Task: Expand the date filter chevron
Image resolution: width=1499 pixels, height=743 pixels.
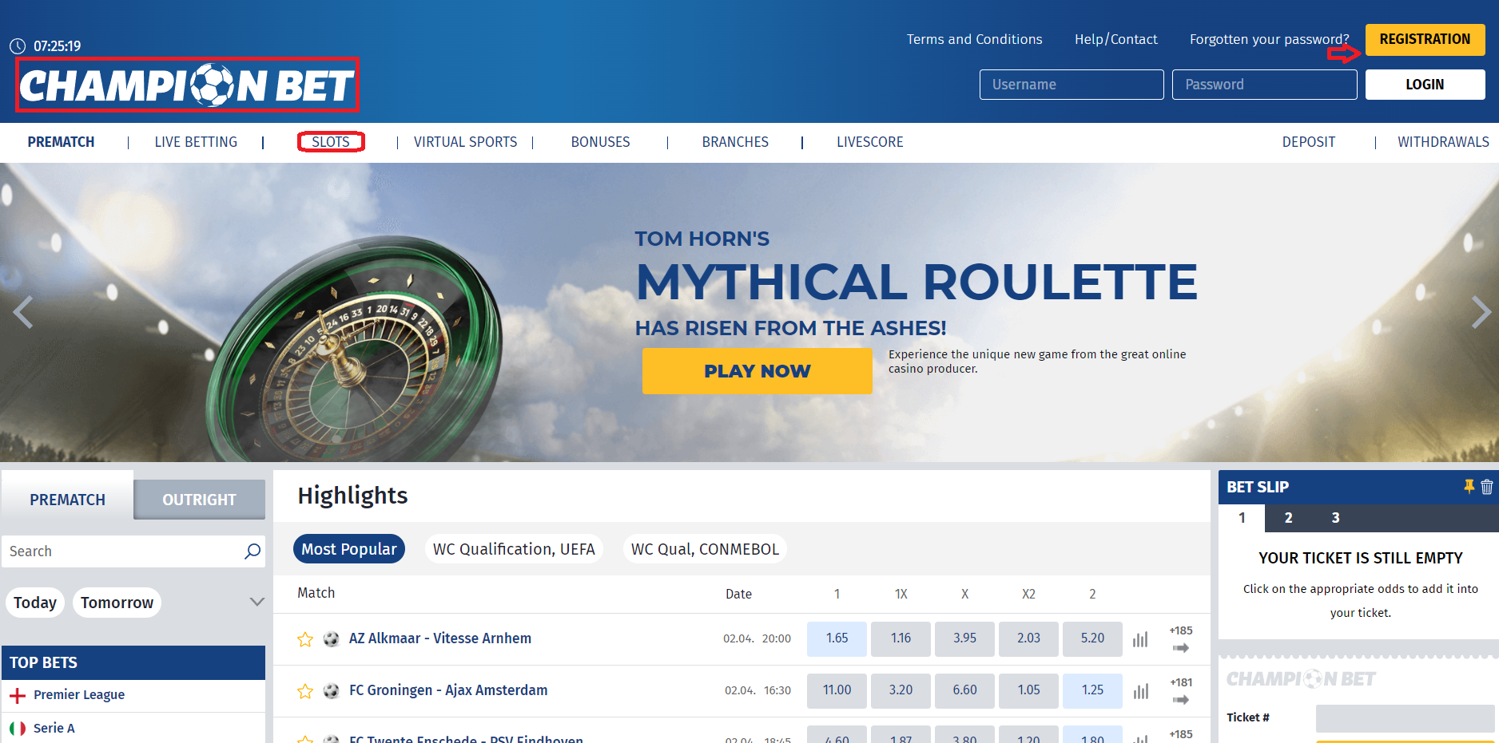Action: 257,602
